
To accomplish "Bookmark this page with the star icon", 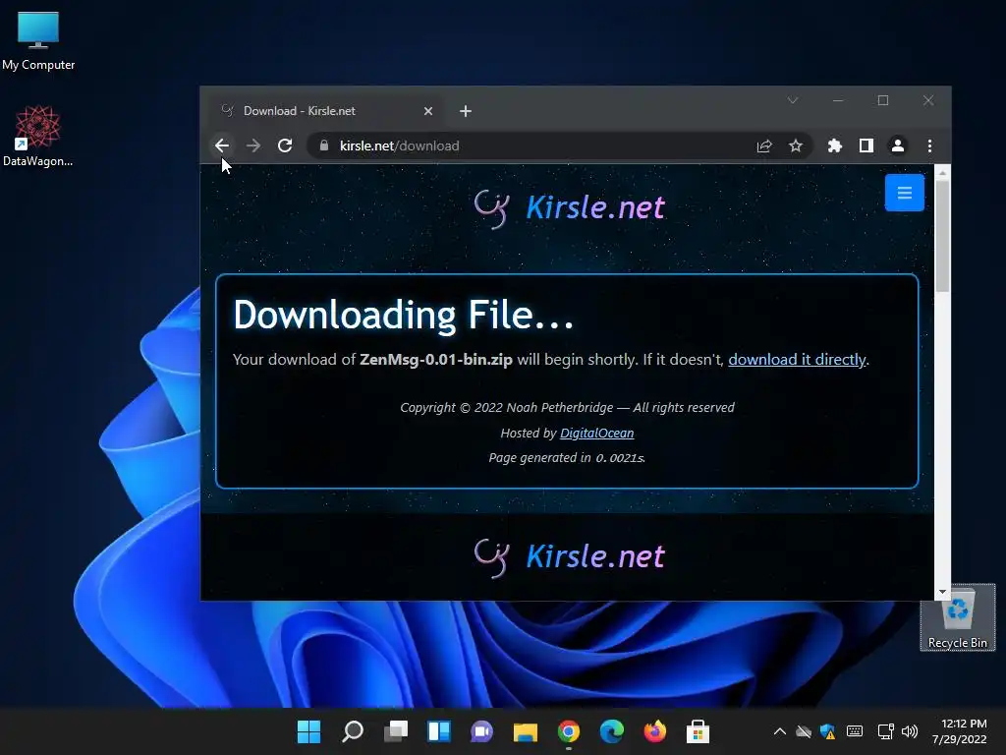I will 796,145.
